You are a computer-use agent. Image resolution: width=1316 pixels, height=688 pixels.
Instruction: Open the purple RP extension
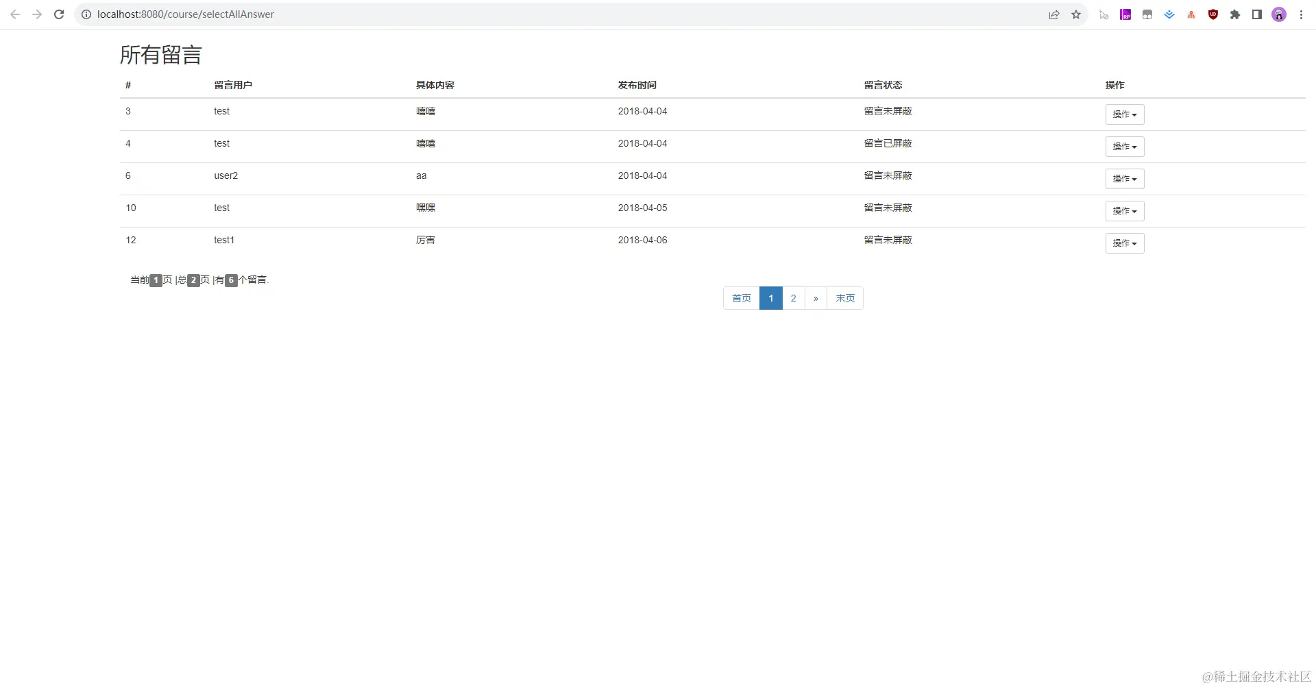click(x=1125, y=14)
